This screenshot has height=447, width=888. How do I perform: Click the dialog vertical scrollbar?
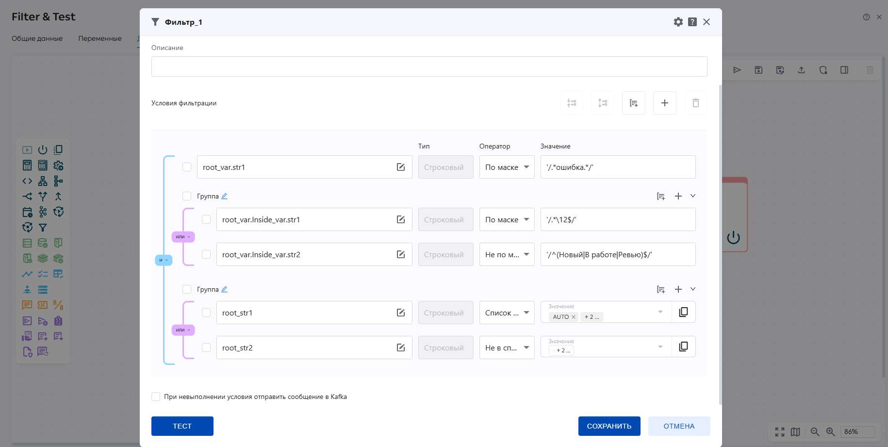[720, 245]
